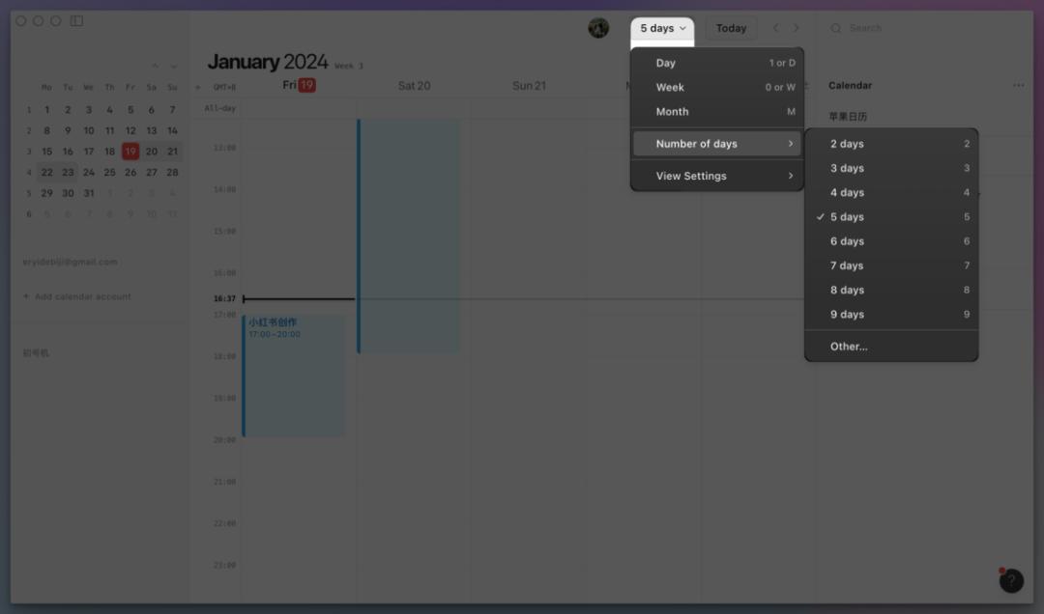Toggle the sidebar visibility icon top-left

tap(75, 19)
